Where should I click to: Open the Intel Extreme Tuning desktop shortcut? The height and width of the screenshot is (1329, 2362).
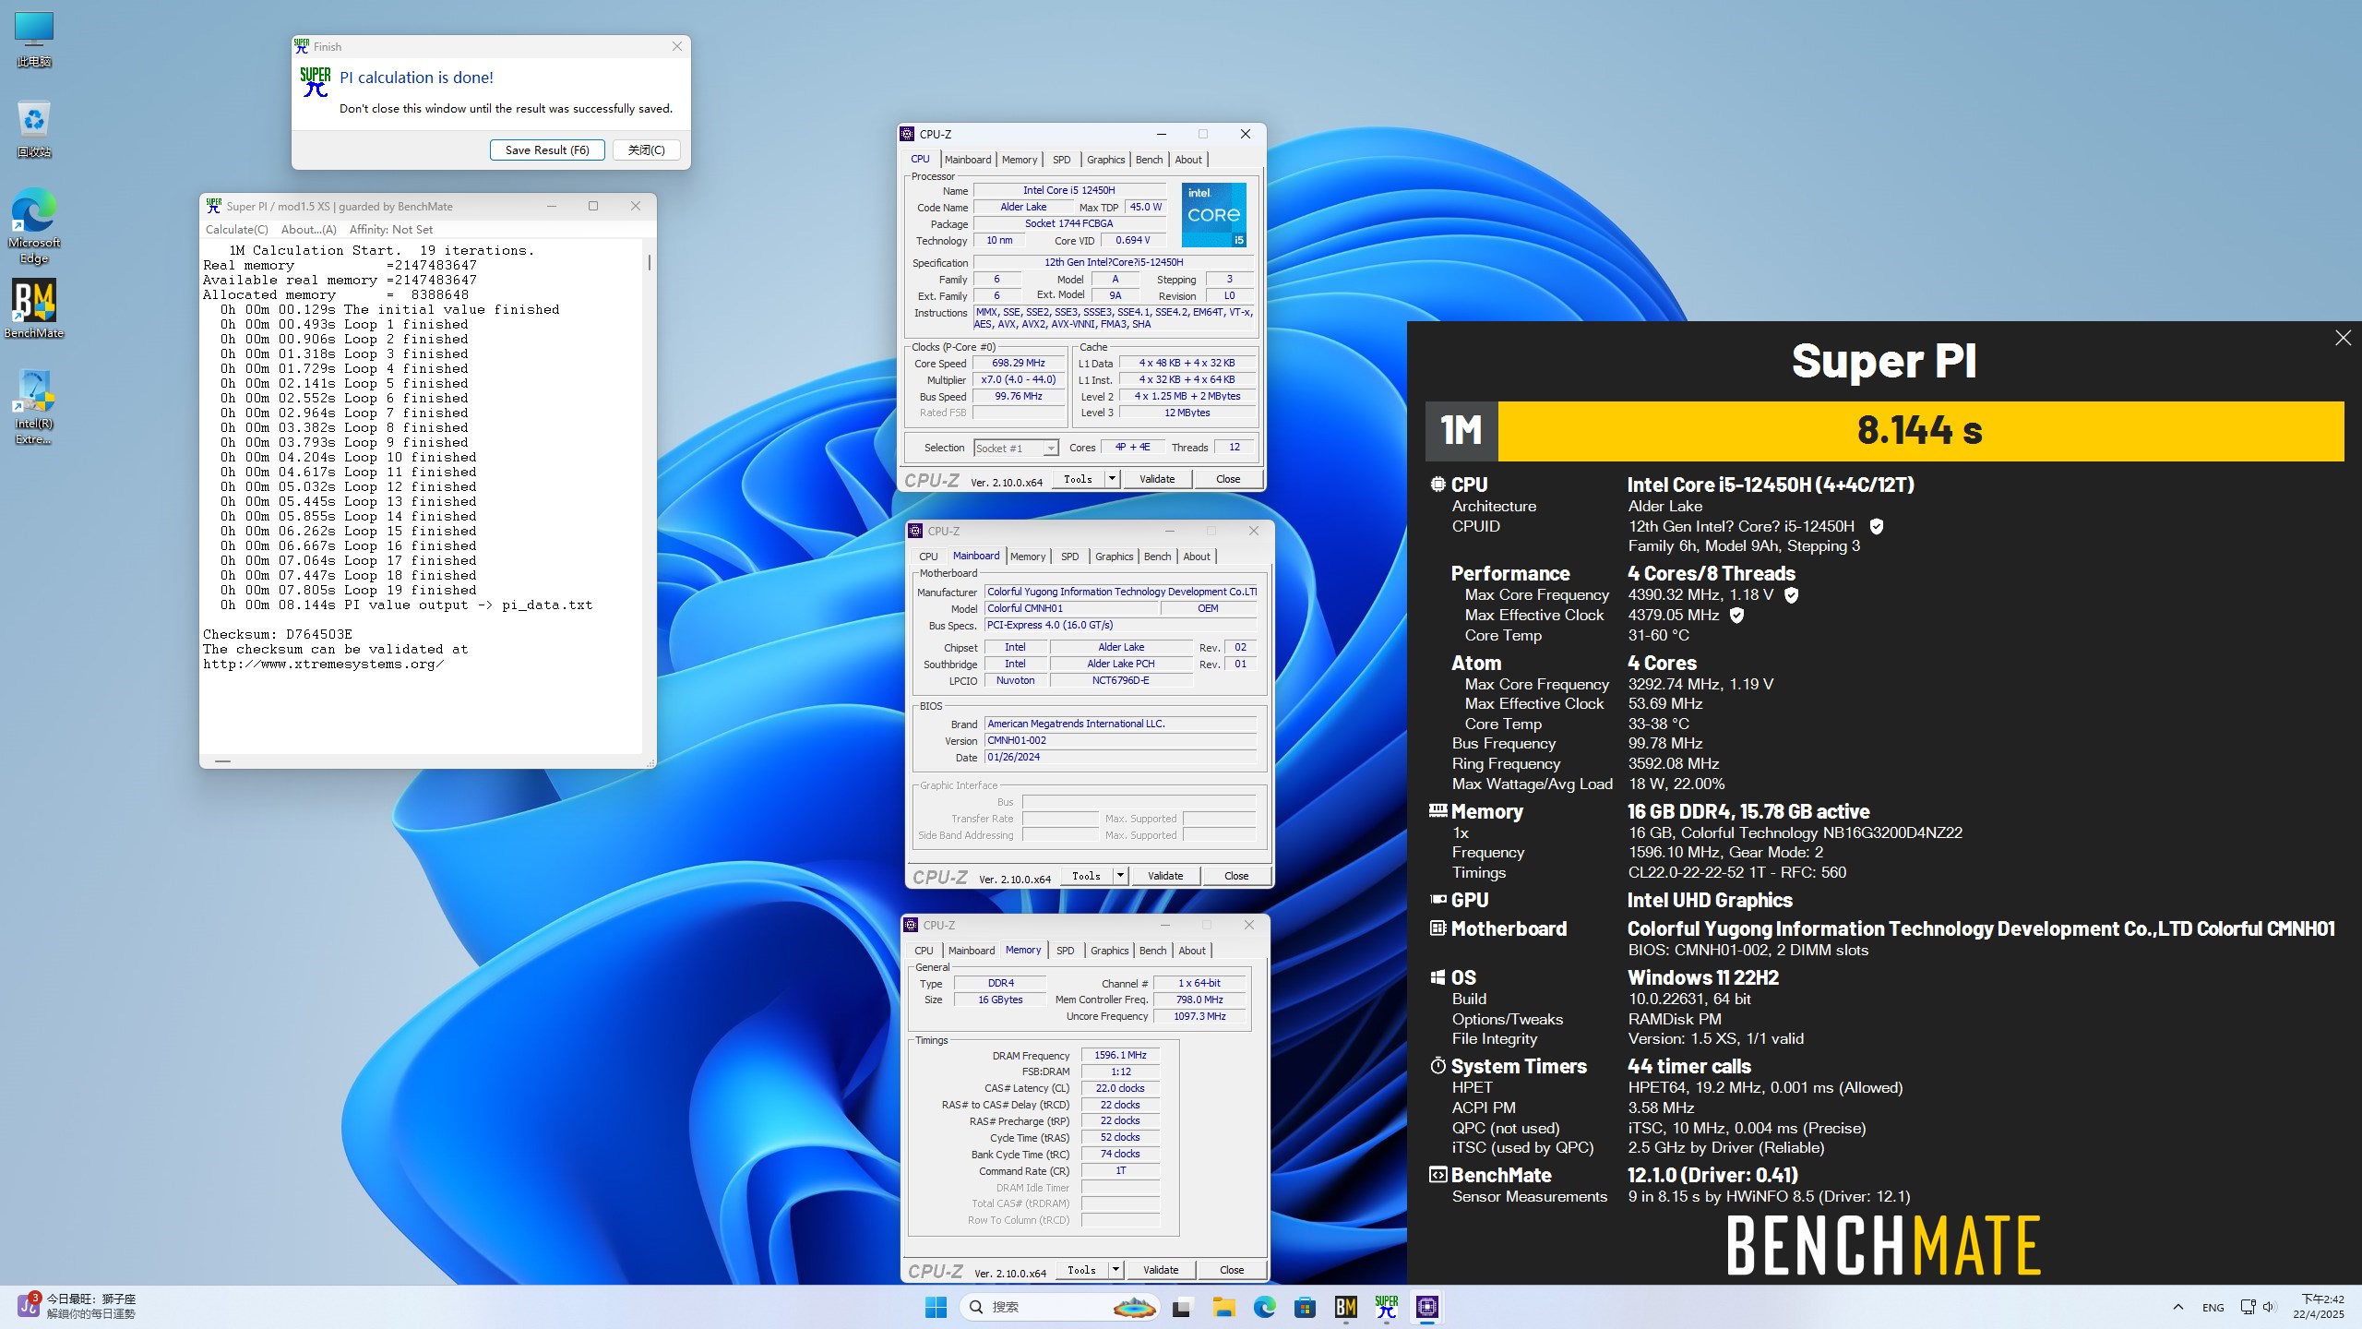pos(34,407)
